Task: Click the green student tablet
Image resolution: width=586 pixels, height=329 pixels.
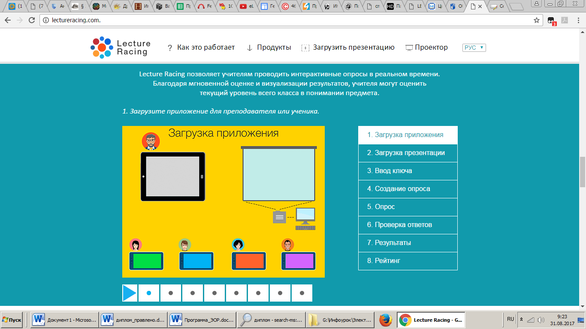Action: (x=146, y=261)
